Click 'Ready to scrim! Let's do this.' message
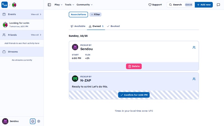The height and width of the screenshot is (126, 224). (90, 87)
